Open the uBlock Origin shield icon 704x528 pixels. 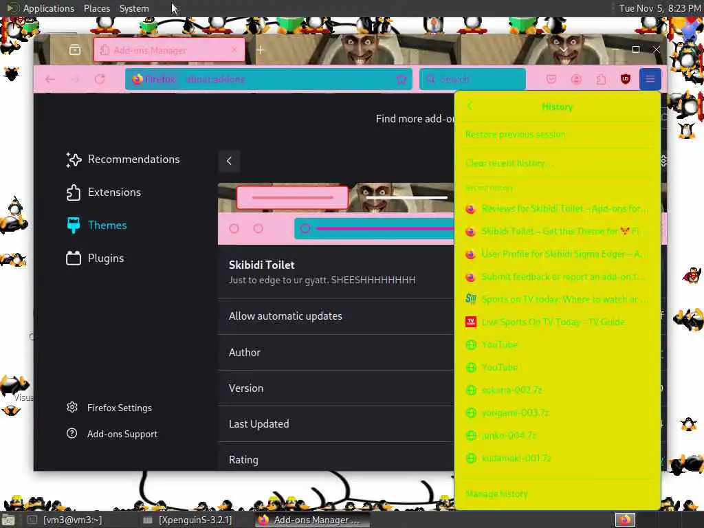click(626, 80)
